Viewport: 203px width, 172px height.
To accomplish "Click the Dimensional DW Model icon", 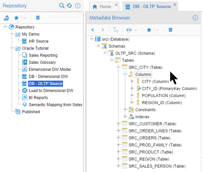I will pyautogui.click(x=24, y=69).
